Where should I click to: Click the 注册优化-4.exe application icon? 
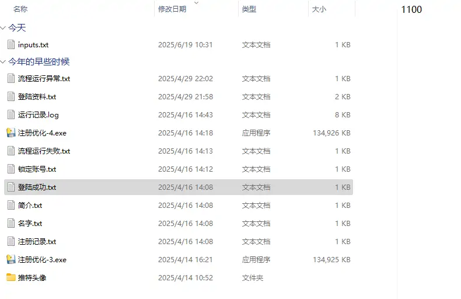pyautogui.click(x=11, y=133)
